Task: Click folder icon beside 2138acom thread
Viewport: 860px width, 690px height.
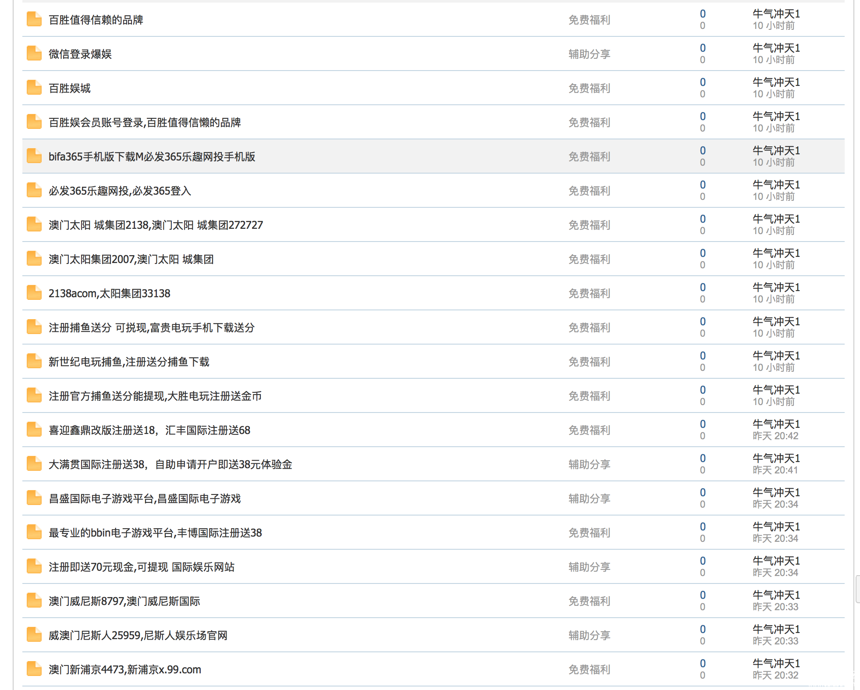Action: click(x=34, y=293)
